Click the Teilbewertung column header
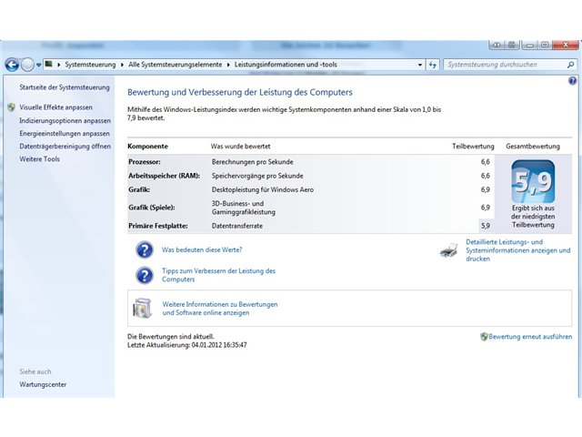Image resolution: width=582 pixels, height=437 pixels. (473, 147)
